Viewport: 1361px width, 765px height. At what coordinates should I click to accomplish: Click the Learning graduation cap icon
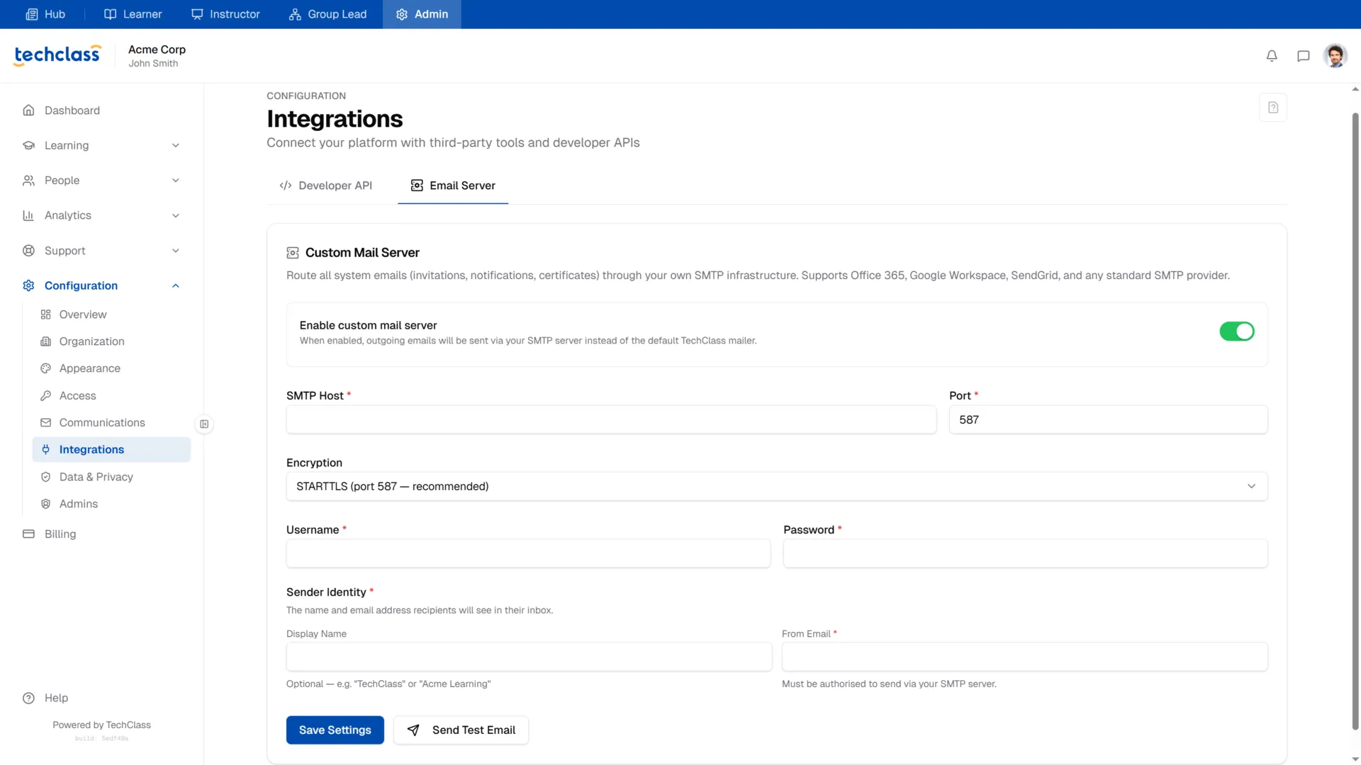(28, 145)
